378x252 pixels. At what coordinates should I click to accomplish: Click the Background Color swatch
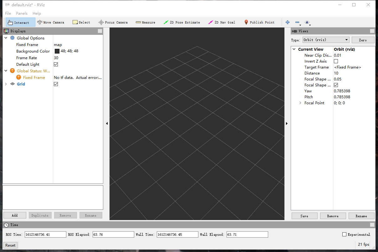point(57,51)
